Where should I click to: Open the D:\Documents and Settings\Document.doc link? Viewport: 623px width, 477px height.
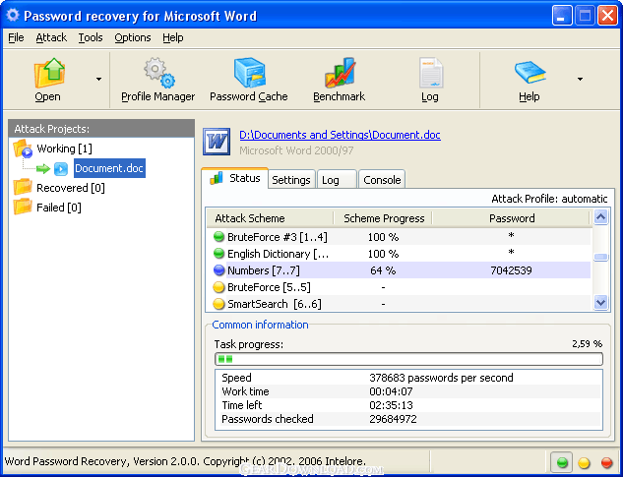(341, 135)
